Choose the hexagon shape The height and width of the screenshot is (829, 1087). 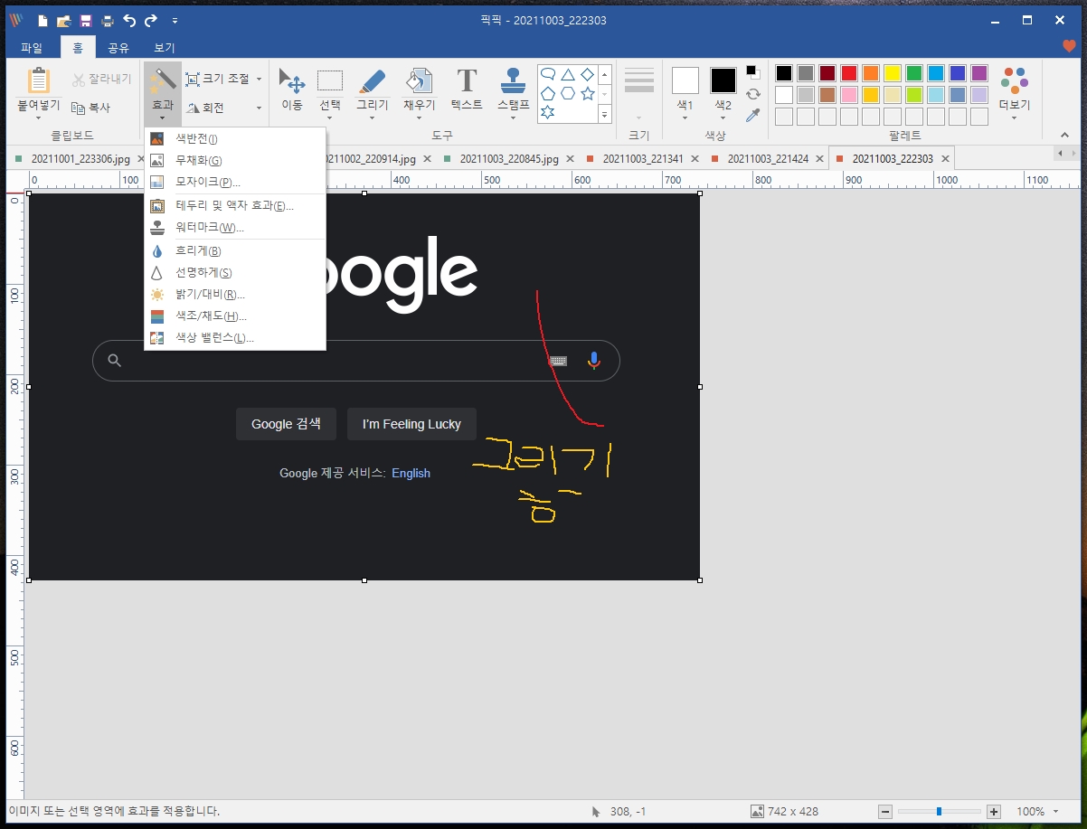pos(568,94)
